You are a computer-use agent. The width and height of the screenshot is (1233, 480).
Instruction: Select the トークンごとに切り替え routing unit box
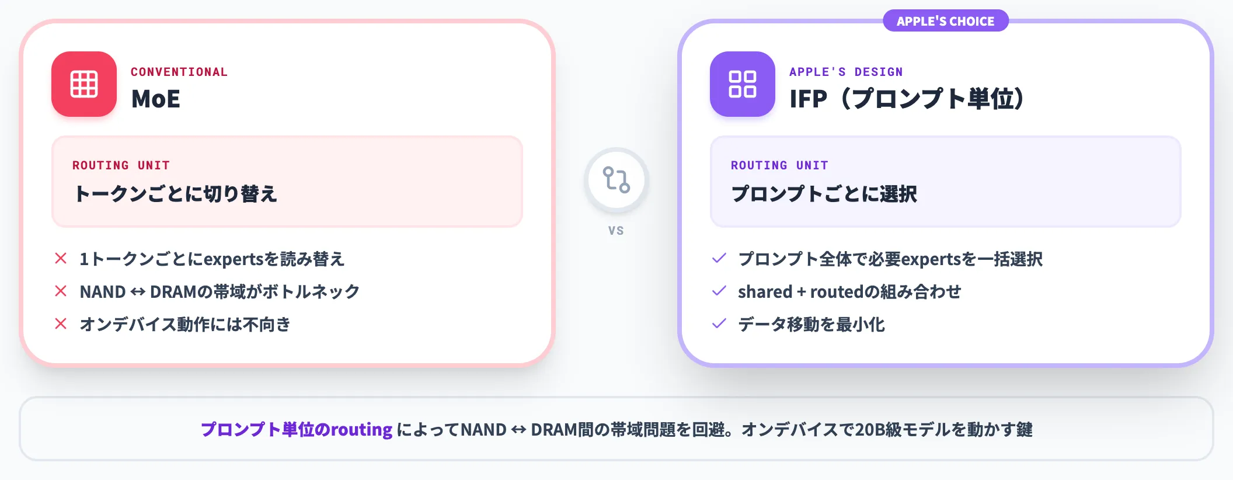(x=287, y=182)
